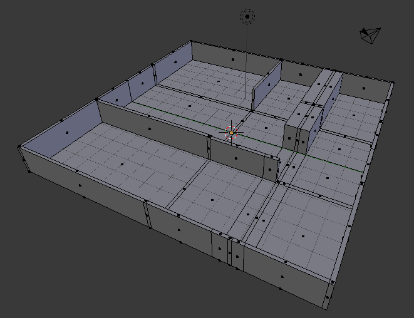Select face dot on back-right corner wall section
This screenshot has height=318, width=414.
[x=364, y=88]
